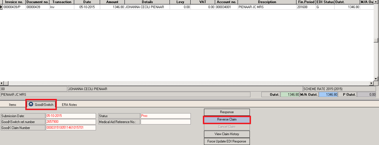Click the Medical Aid Reference No. field

(165, 122)
